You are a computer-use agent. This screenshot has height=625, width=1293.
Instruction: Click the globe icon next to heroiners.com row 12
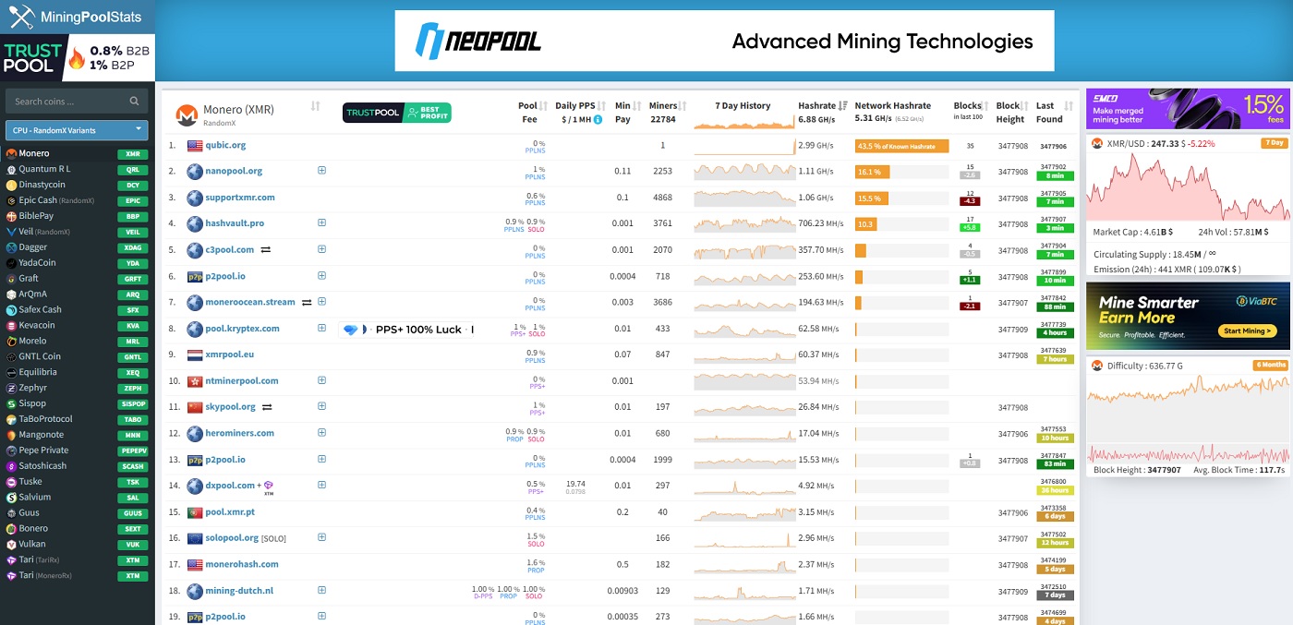pyautogui.click(x=195, y=434)
